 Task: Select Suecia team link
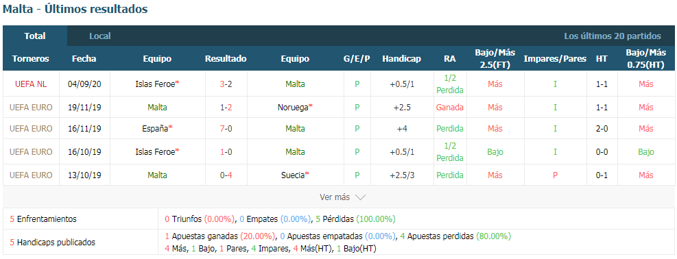click(x=293, y=175)
